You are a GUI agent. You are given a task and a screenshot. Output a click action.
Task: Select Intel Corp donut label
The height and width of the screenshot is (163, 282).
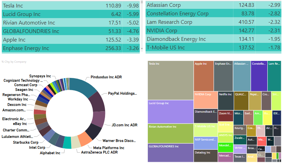point(37,148)
